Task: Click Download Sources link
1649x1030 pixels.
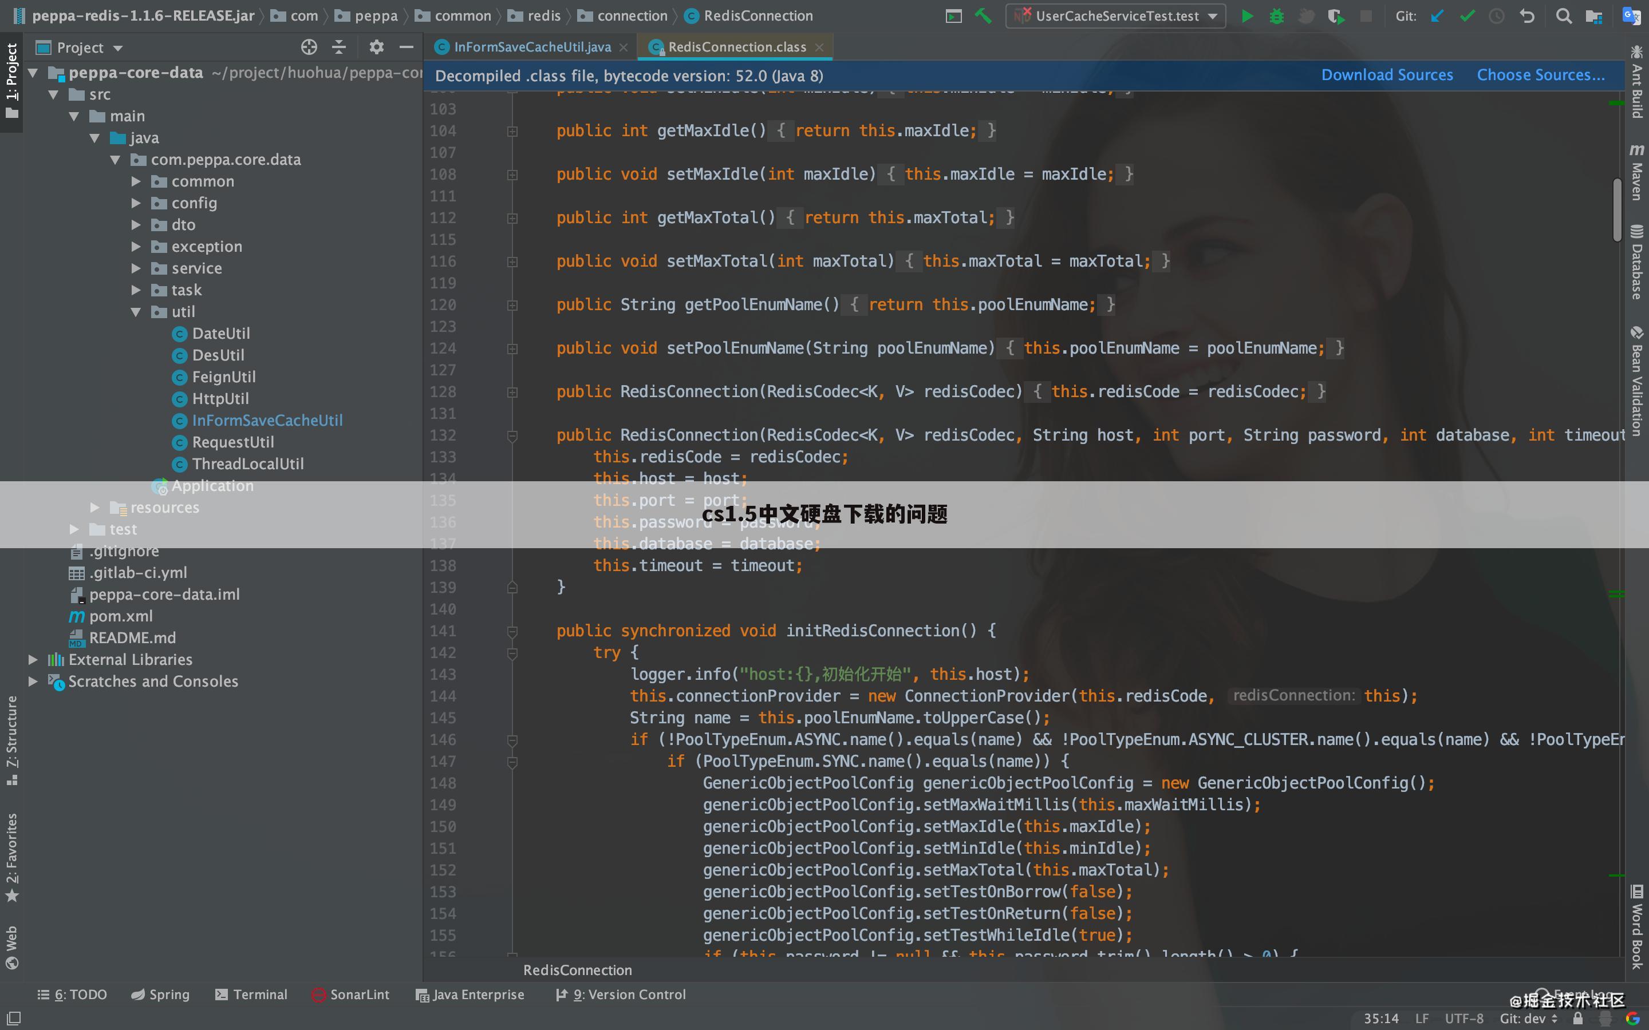Action: pos(1387,75)
